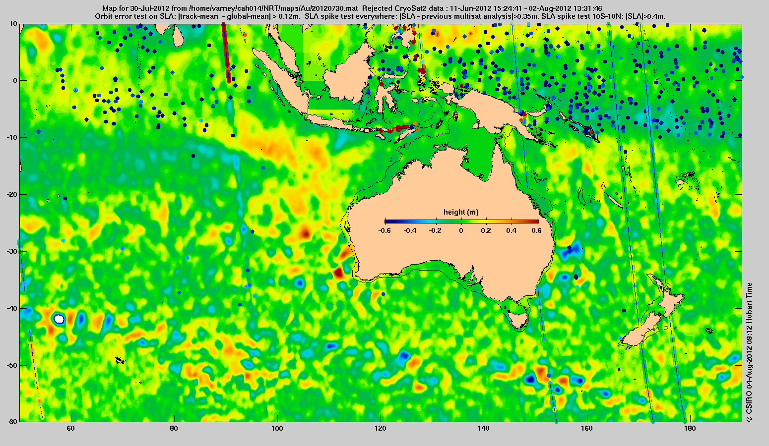Click longitude tick label 160
The width and height of the screenshot is (769, 446).
(x=587, y=428)
